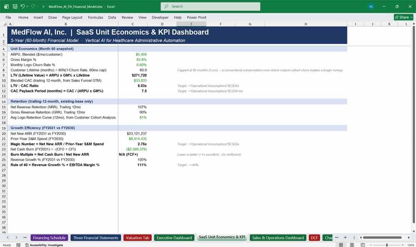Click Accessibility: Investigate in status bar
Image resolution: width=416 pixels, height=247 pixels.
tap(44, 245)
